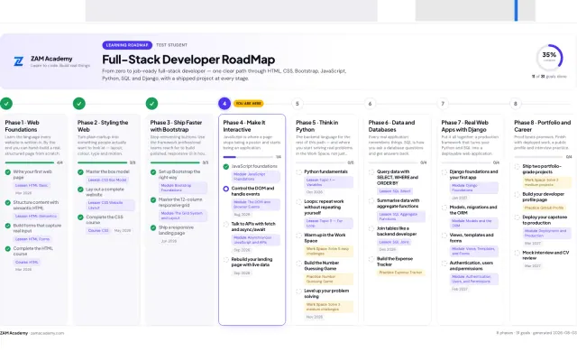
Task: Open the 'Phase 4 - Make It Interactive' card heading
Action: pos(244,126)
